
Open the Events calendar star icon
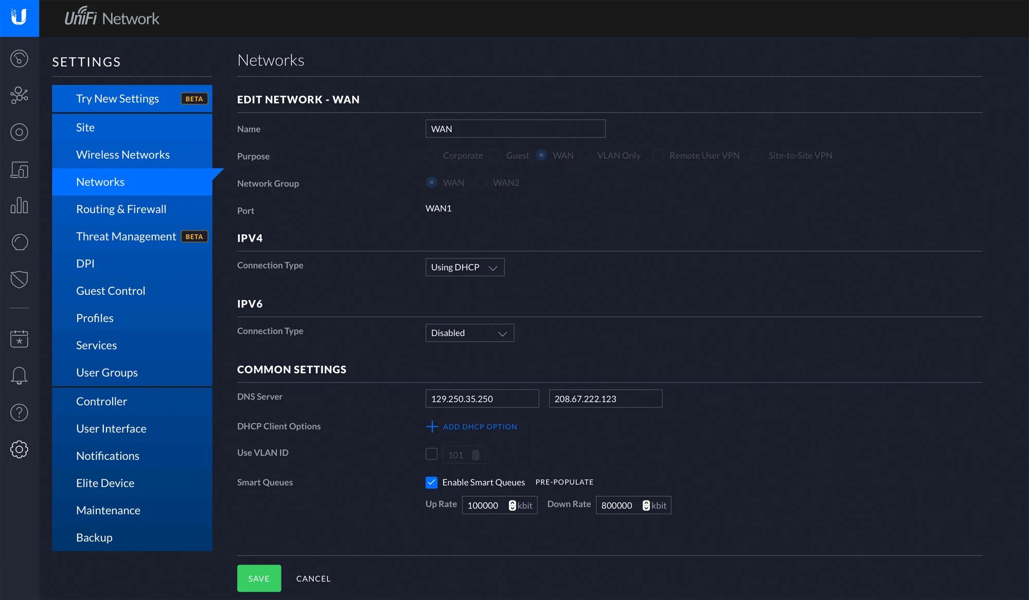click(x=19, y=338)
